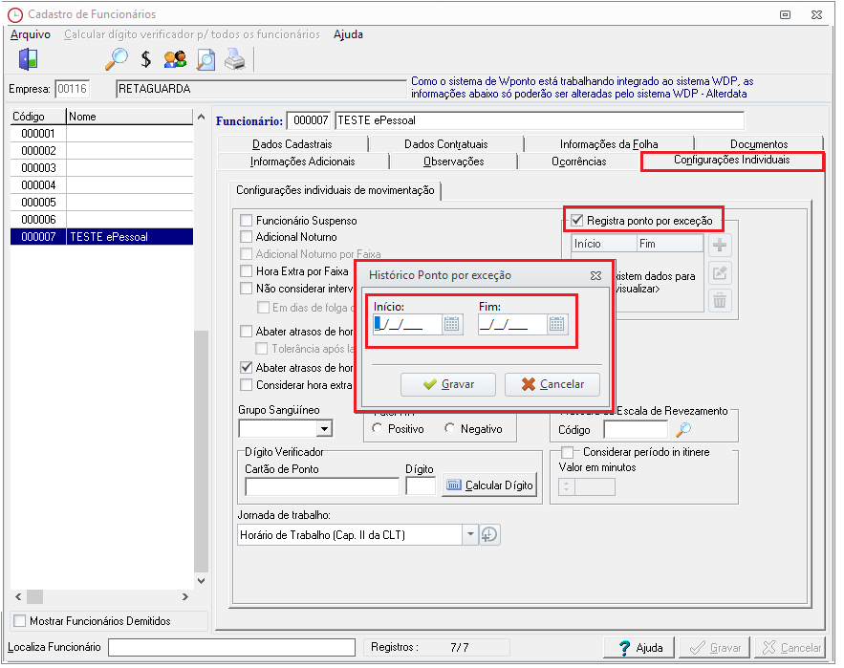Click the Escala de Revezamento search icon
844x668 pixels.
[x=683, y=430]
